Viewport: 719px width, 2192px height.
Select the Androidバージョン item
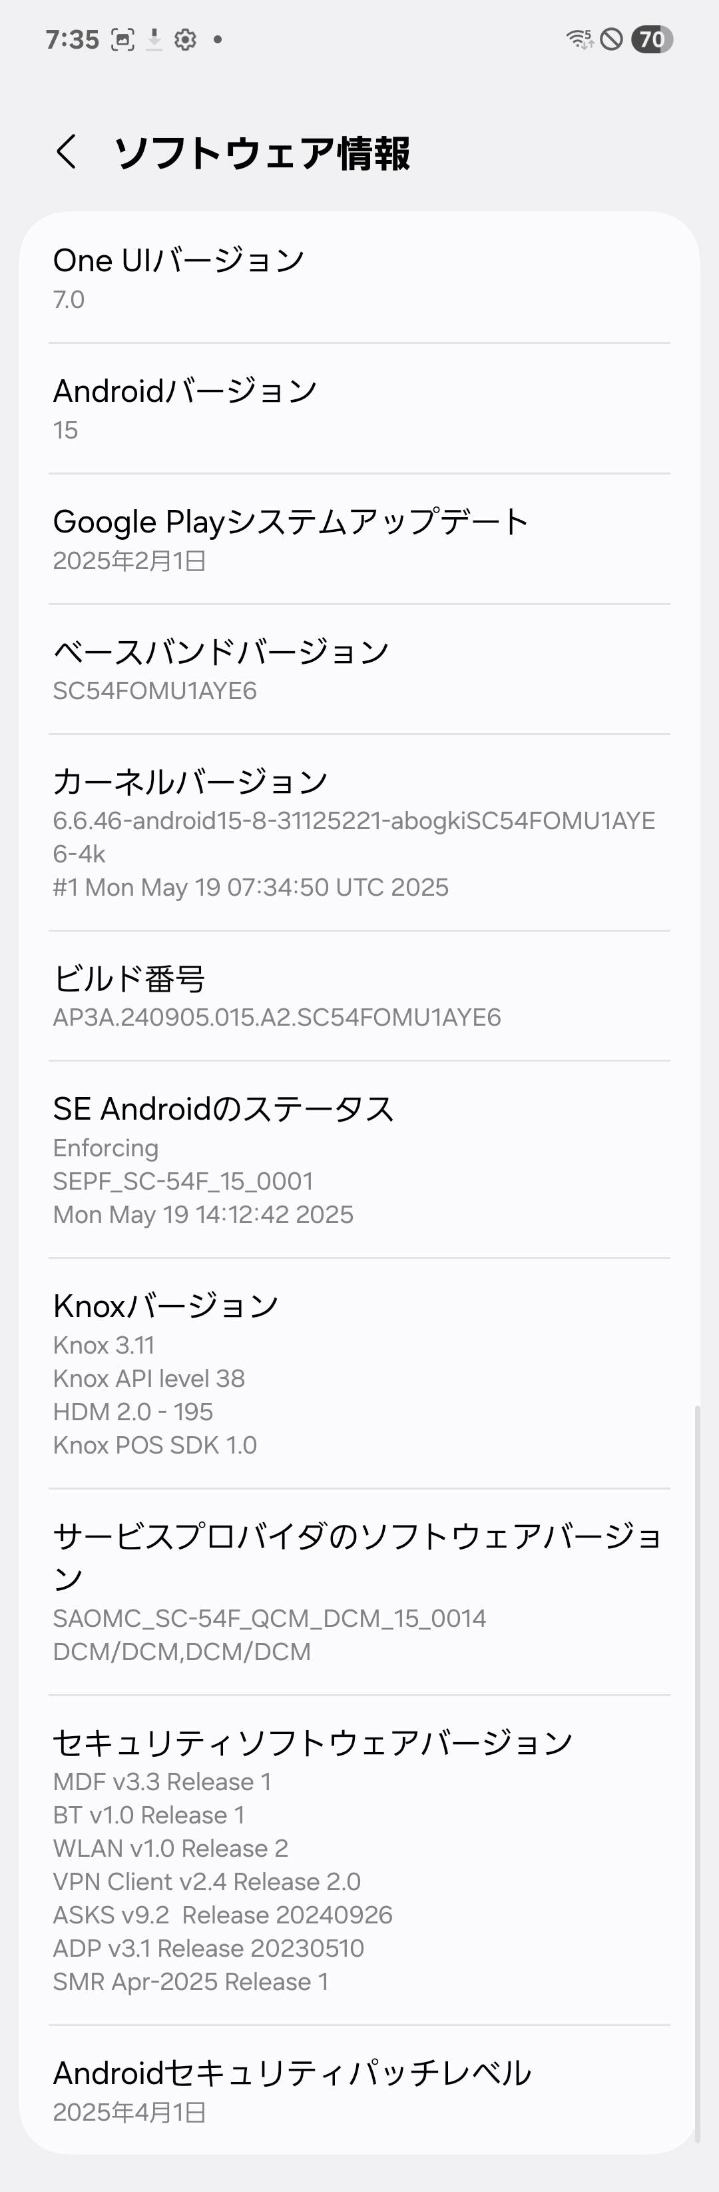[359, 409]
